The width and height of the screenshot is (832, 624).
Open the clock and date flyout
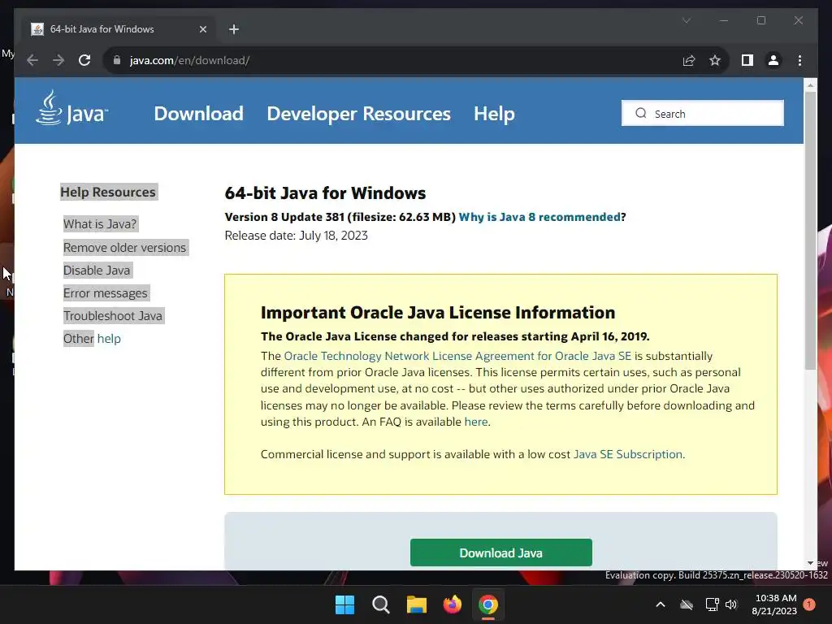click(774, 604)
